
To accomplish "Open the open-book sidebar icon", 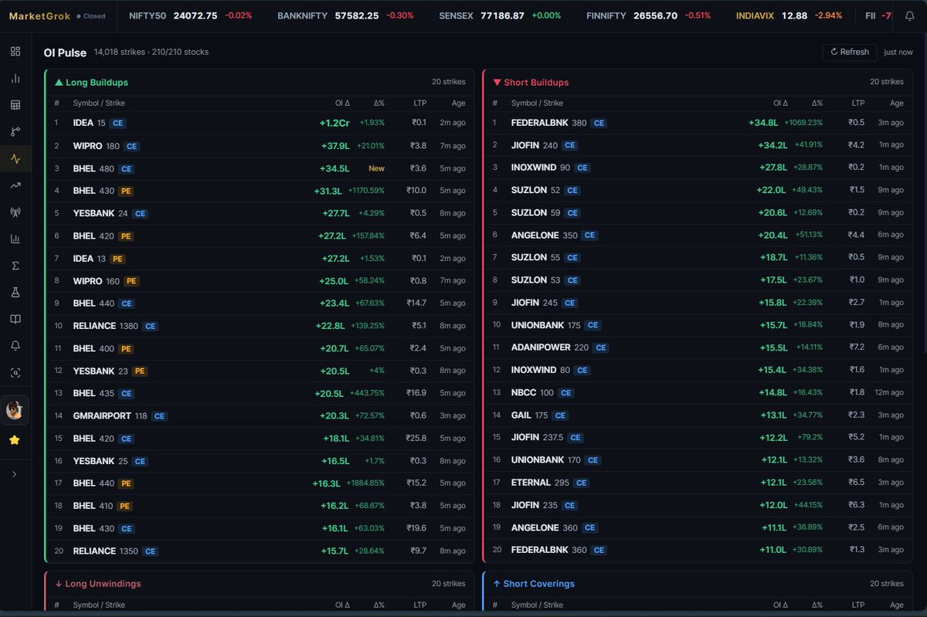I will pyautogui.click(x=15, y=319).
